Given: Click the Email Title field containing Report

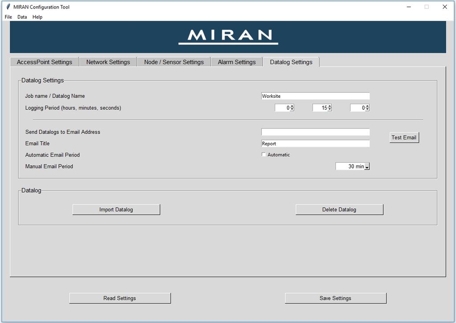Looking at the screenshot, I should (x=316, y=144).
